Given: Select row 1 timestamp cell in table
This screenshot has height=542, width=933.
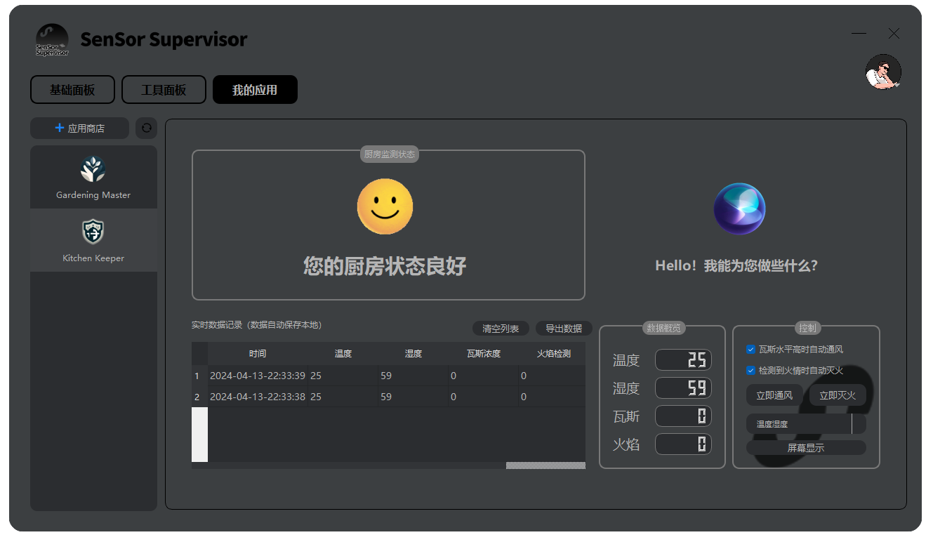Looking at the screenshot, I should click(258, 376).
